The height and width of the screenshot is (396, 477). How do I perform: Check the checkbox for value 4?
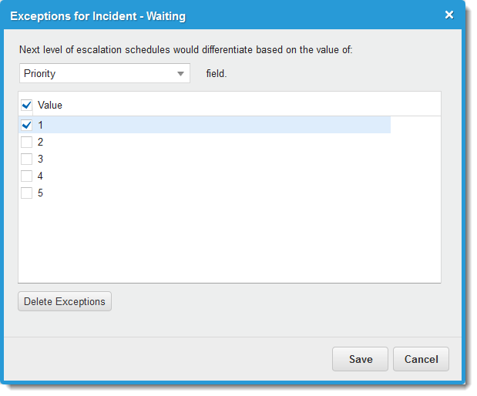point(27,176)
